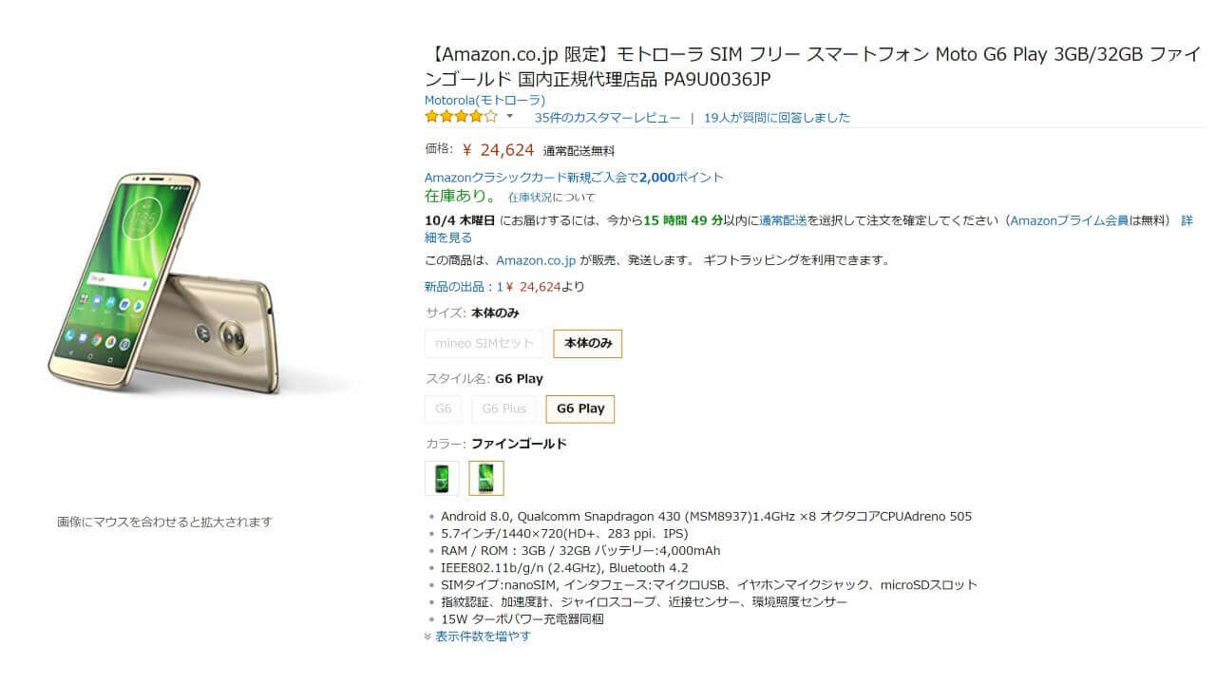Open the 新品の出品 offers link
The image size is (1216, 684).
[x=463, y=287]
